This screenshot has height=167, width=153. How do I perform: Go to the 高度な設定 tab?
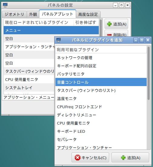(x=88, y=14)
